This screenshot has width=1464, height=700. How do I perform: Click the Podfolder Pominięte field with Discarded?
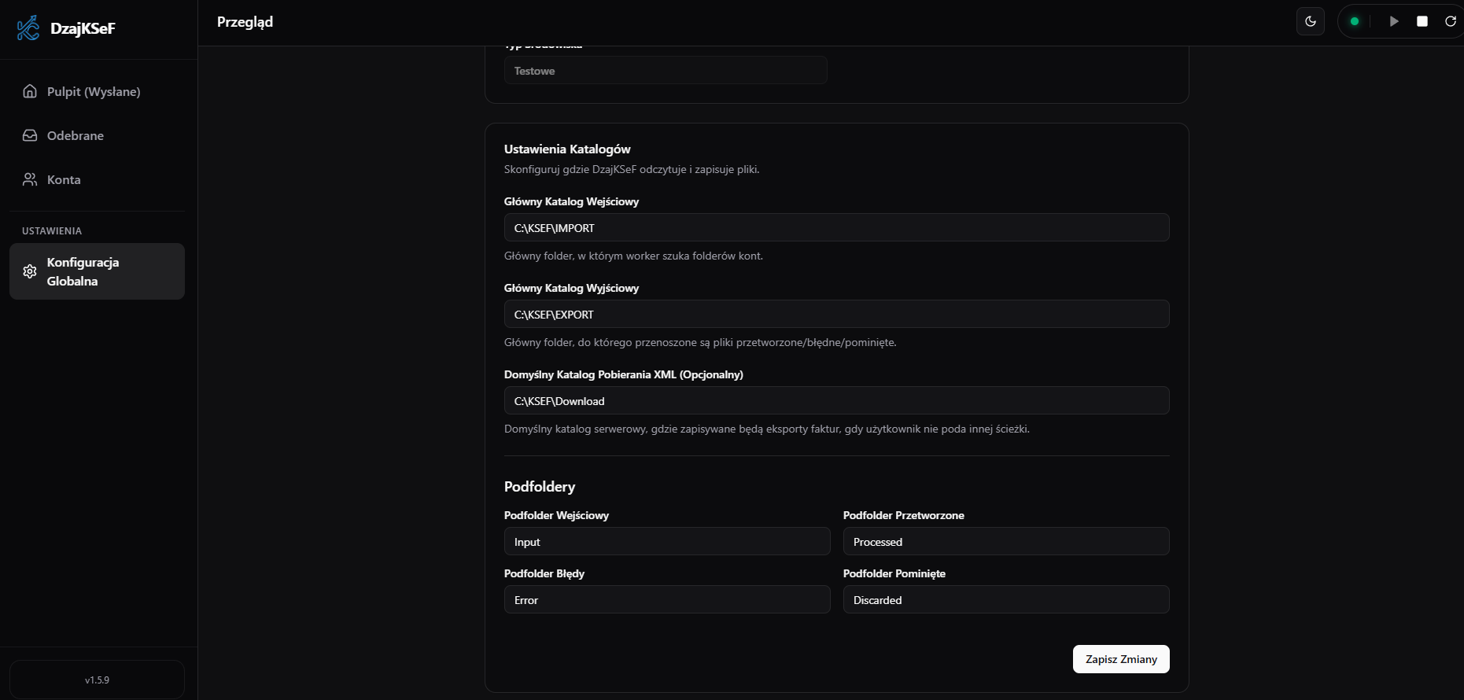tap(1006, 599)
